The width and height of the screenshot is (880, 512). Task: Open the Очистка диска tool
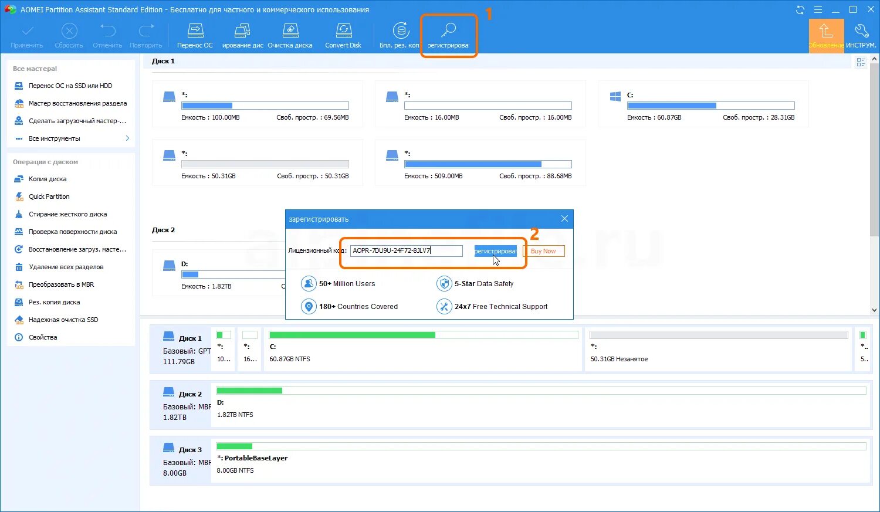pyautogui.click(x=290, y=36)
